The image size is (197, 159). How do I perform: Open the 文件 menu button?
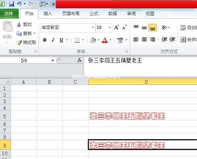pyautogui.click(x=9, y=13)
